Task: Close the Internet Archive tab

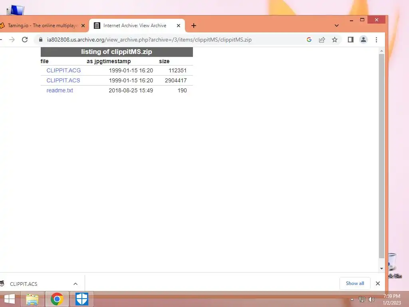Action: (179, 26)
